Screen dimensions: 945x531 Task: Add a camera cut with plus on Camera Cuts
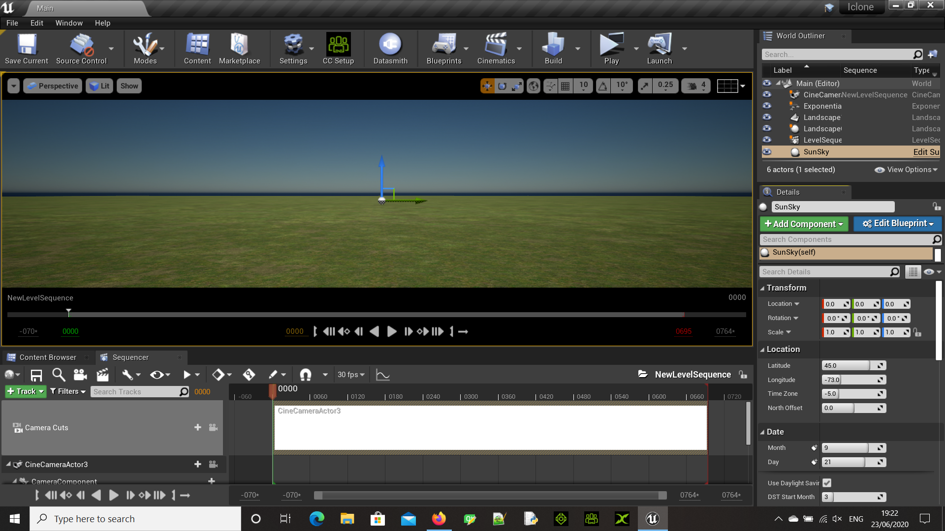[197, 427]
